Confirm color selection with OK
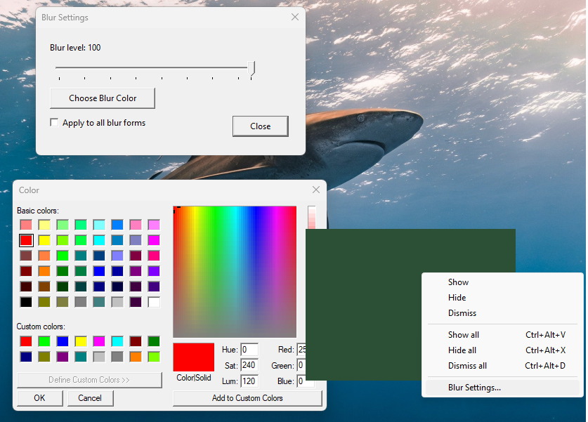 click(x=39, y=398)
